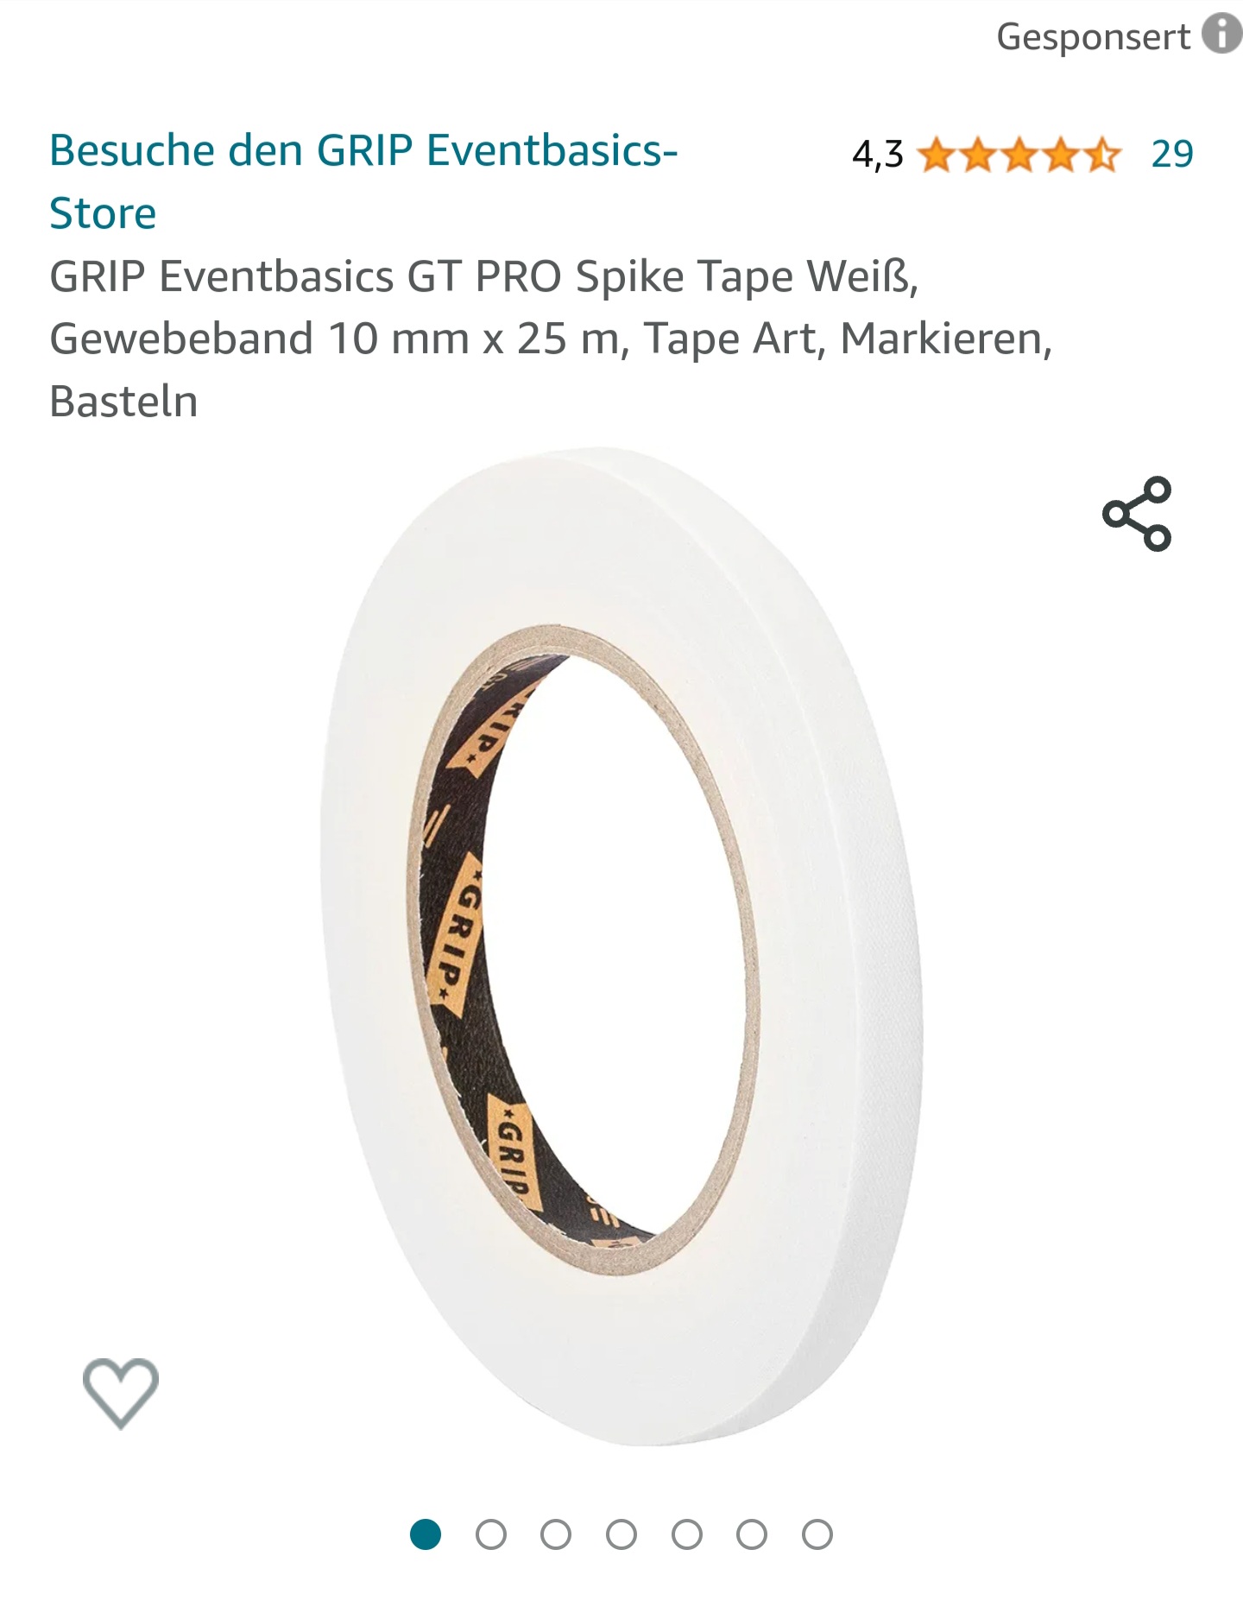Screen dimensions: 1243x1613
Task: Show the third product image dot
Action: (556, 1534)
